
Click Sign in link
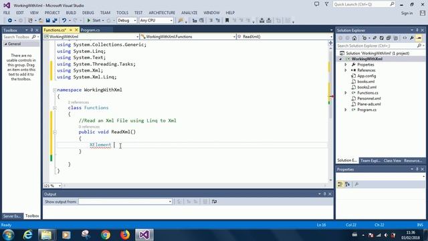click(x=407, y=13)
